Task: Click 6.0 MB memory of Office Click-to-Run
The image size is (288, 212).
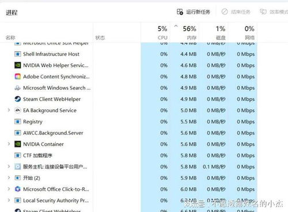Action: 188,190
